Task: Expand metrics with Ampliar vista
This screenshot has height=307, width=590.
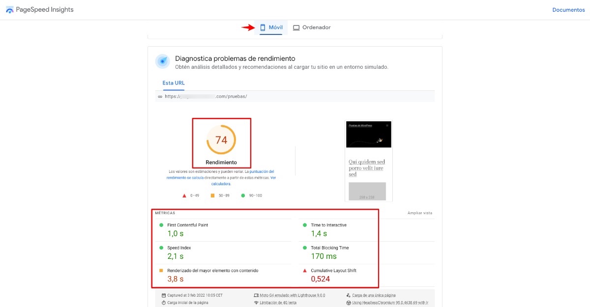Action: 419,213
